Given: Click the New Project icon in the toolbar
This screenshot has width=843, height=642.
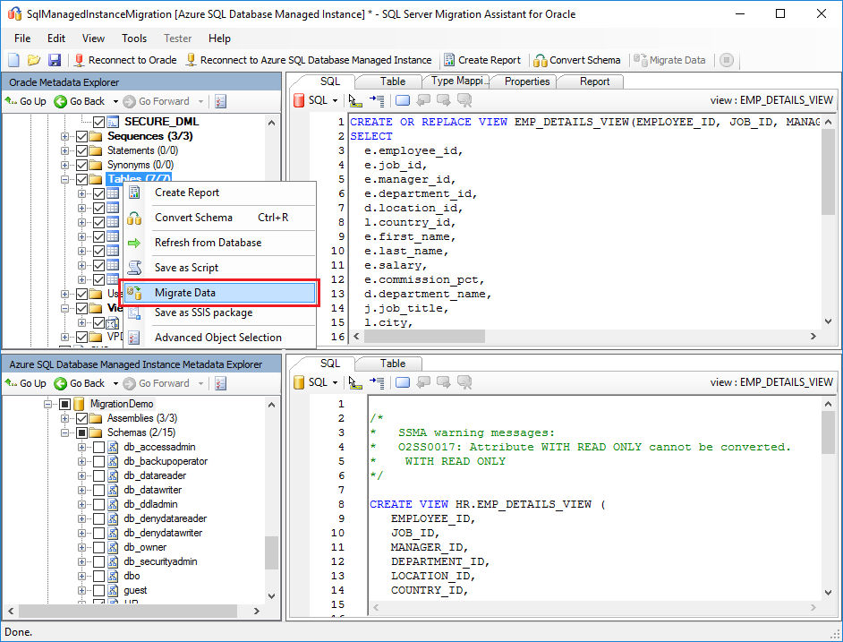Looking at the screenshot, I should (14, 60).
